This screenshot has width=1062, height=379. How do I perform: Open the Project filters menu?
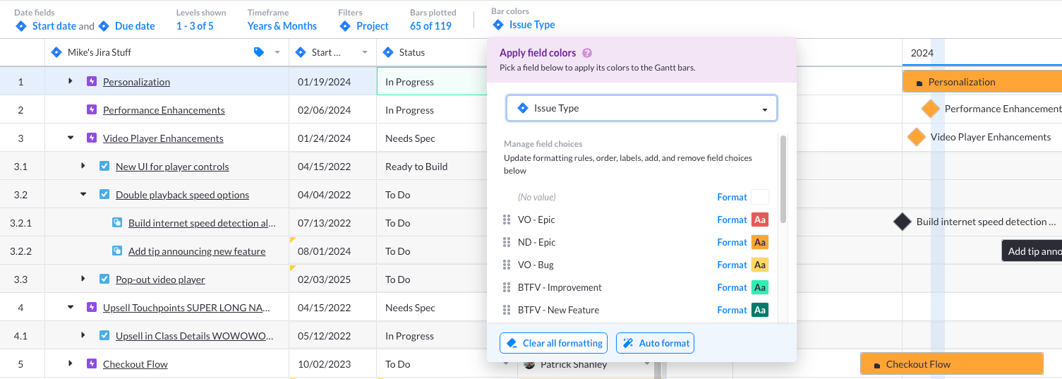tap(364, 26)
